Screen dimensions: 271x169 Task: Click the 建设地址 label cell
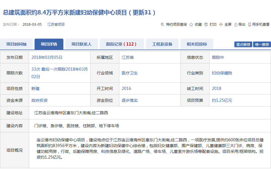[x=14, y=113]
